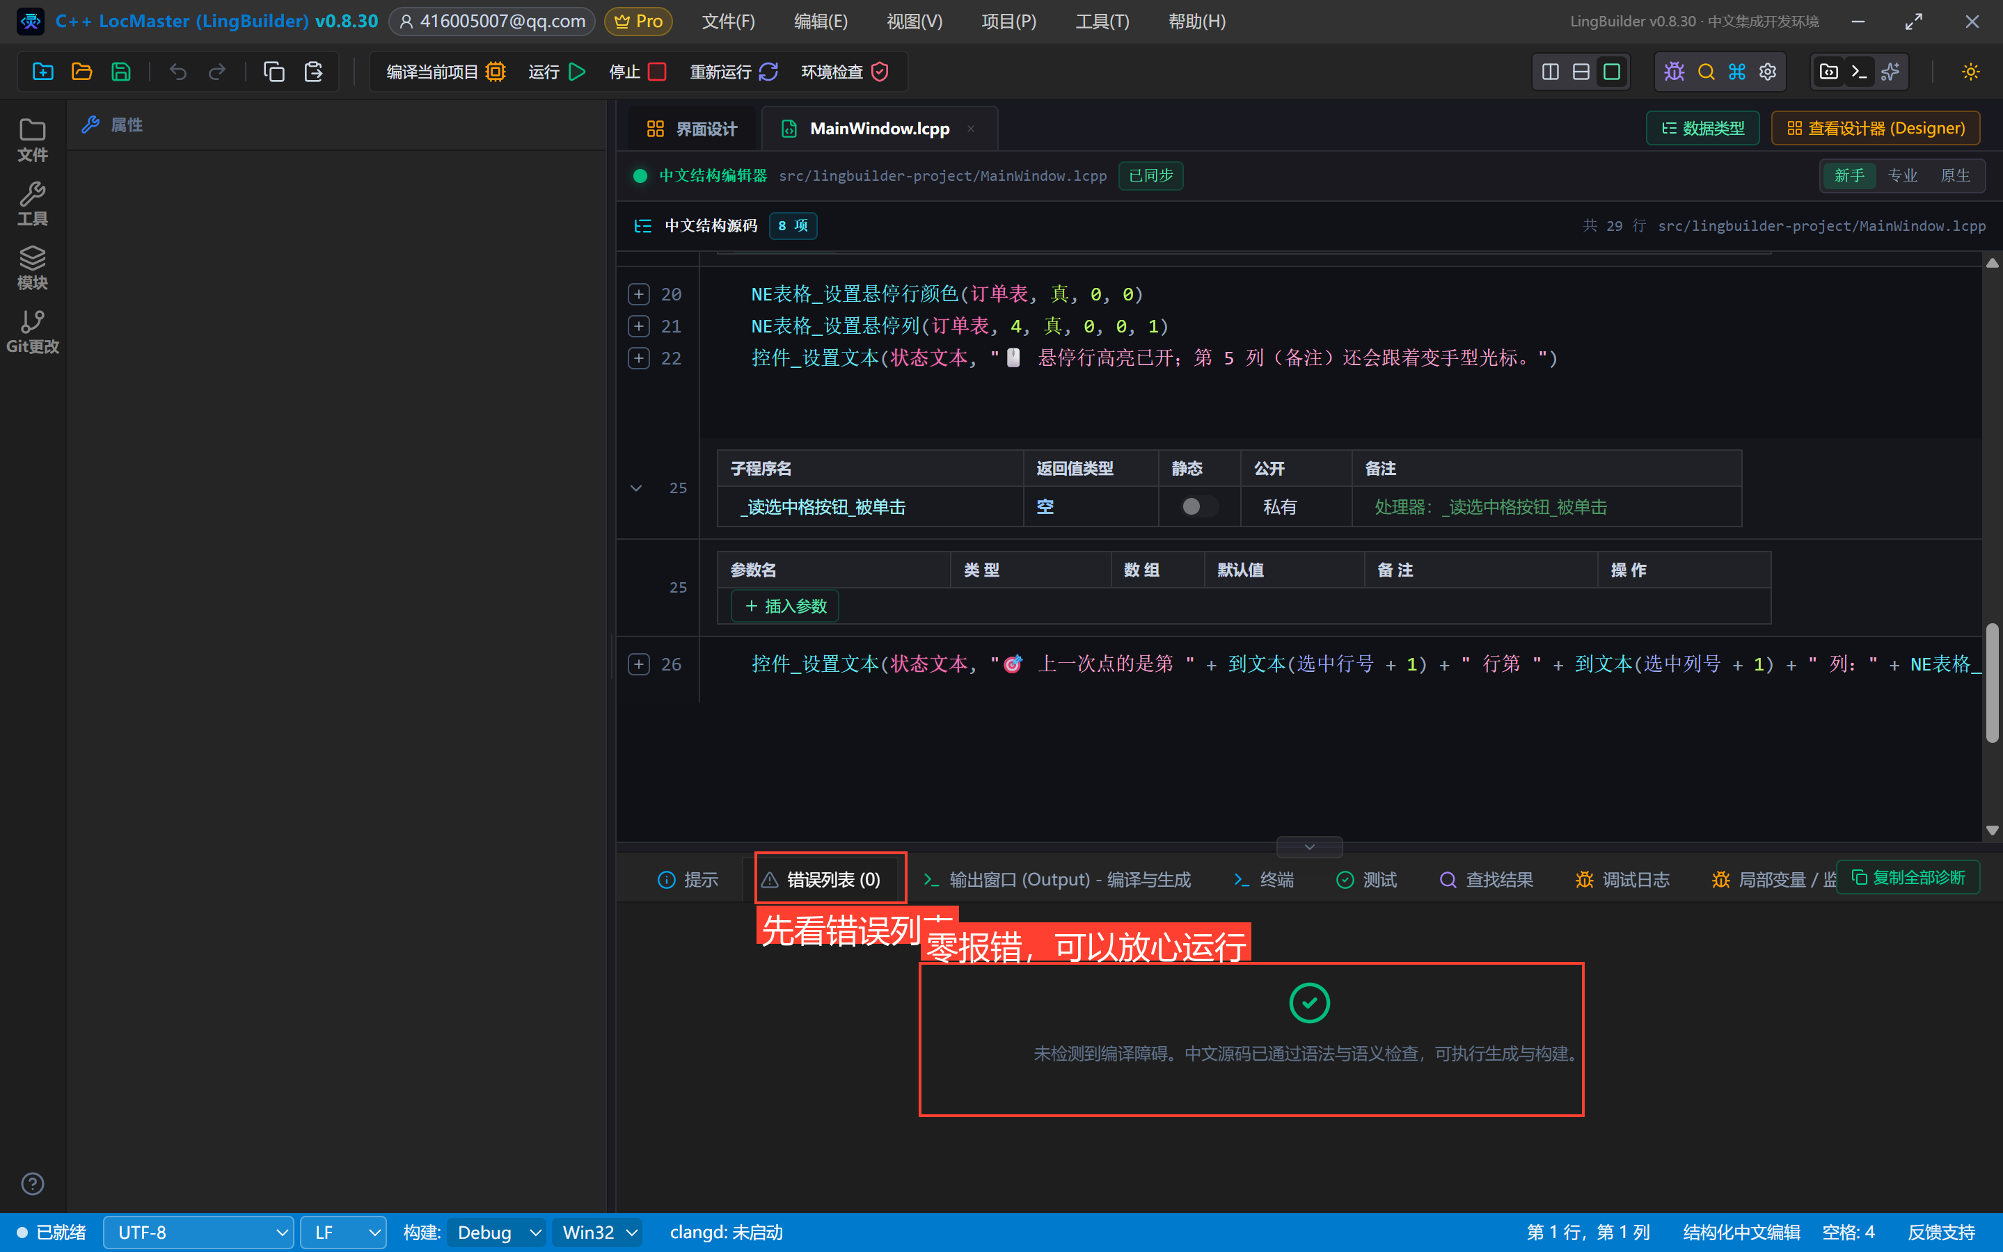
Task: Switch to the 输出窗口 (Output) tab
Action: click(1057, 879)
